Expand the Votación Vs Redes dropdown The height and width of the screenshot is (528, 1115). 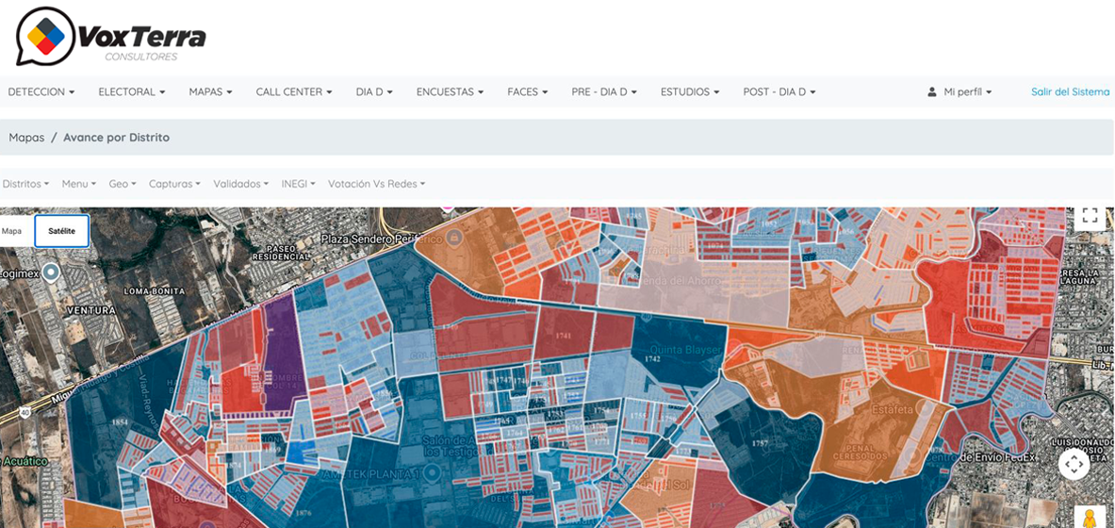pos(376,184)
